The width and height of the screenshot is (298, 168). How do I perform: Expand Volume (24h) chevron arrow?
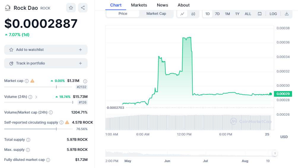[x=36, y=97]
